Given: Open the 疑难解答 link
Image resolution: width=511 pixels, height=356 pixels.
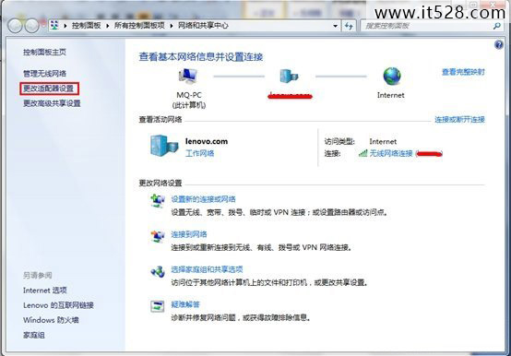Looking at the screenshot, I should pyautogui.click(x=185, y=304).
